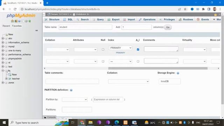Click the Table name input field
The image size is (224, 126).
[x=85, y=27]
